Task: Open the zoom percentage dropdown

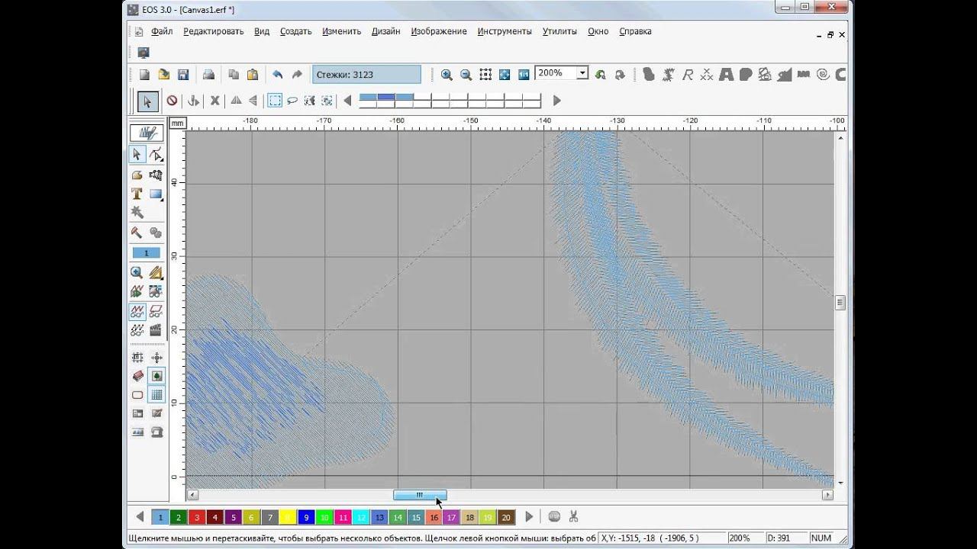Action: pyautogui.click(x=582, y=73)
